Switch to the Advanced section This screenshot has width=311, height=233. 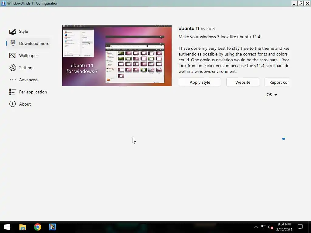[28, 80]
